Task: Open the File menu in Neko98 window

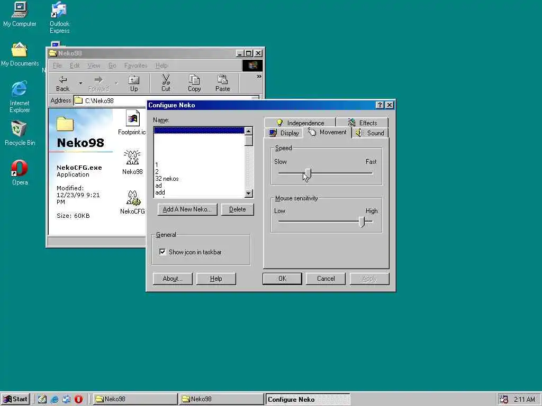Action: [57, 66]
